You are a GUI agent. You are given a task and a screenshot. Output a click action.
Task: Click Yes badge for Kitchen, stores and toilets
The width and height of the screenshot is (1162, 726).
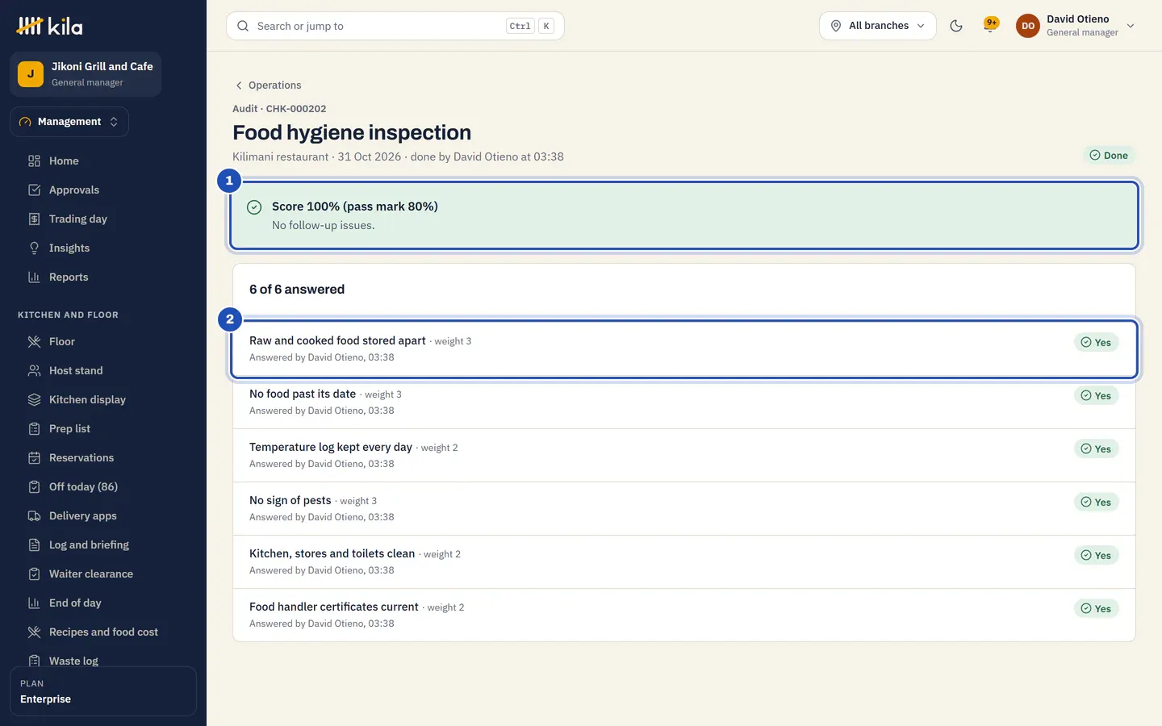tap(1096, 555)
